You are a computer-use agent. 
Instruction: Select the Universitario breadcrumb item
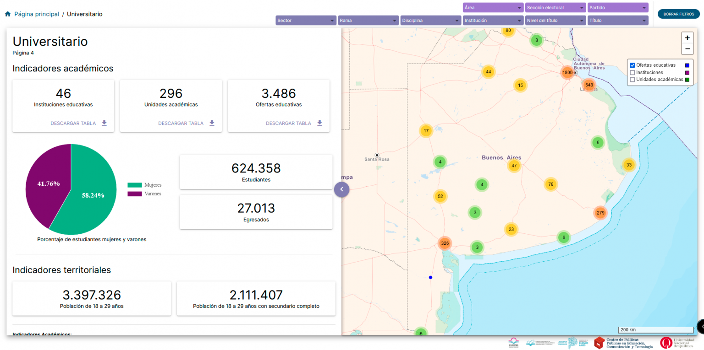85,14
